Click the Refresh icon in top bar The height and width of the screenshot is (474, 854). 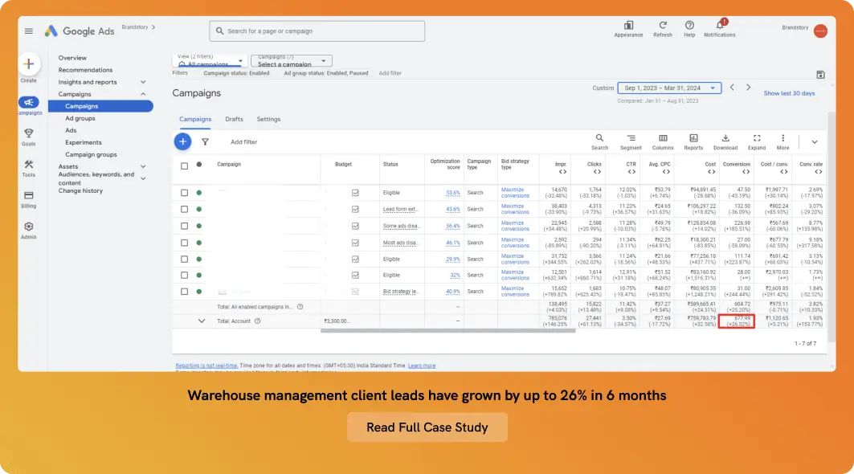(663, 26)
